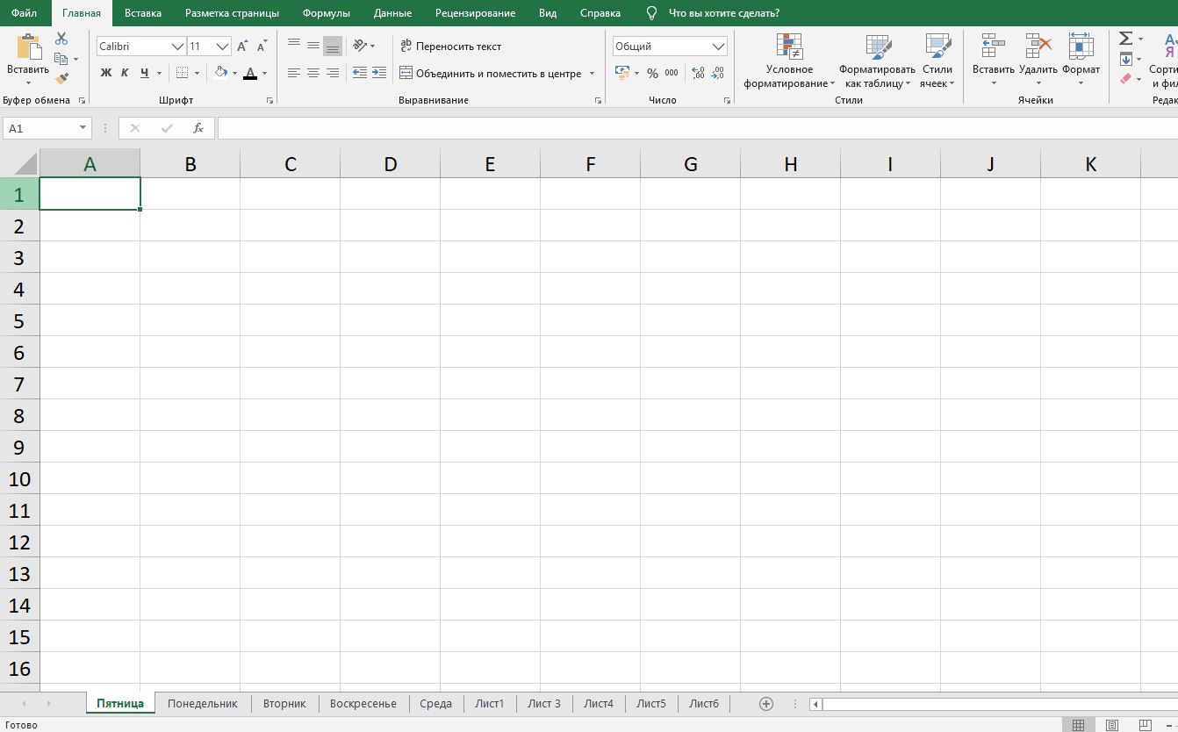Image resolution: width=1178 pixels, height=732 pixels.
Task: Expand Объединить и поместить в центре options arrow
Action: 592,74
